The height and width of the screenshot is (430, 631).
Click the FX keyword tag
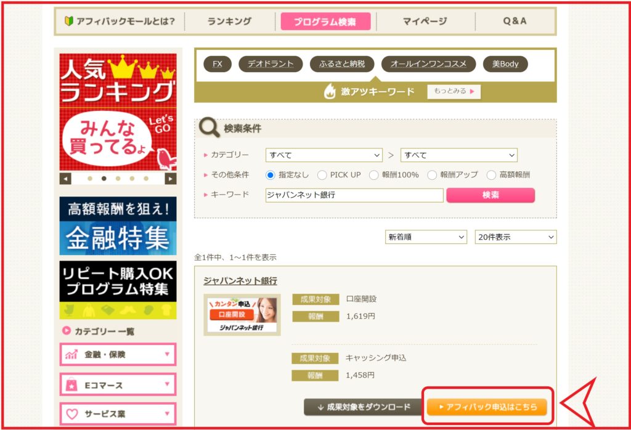click(x=218, y=64)
